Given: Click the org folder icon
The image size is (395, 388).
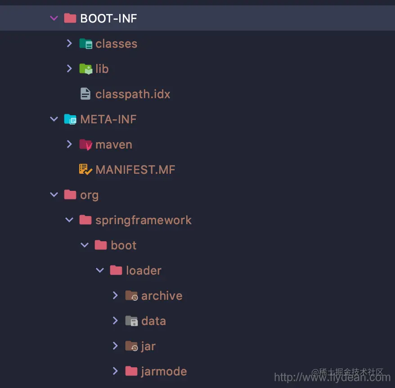Looking at the screenshot, I should click(70, 194).
